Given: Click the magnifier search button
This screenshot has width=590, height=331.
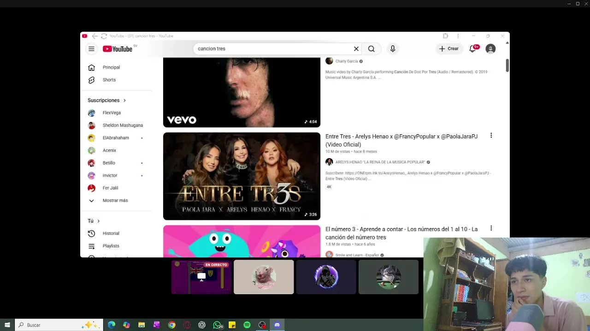Looking at the screenshot, I should (371, 49).
